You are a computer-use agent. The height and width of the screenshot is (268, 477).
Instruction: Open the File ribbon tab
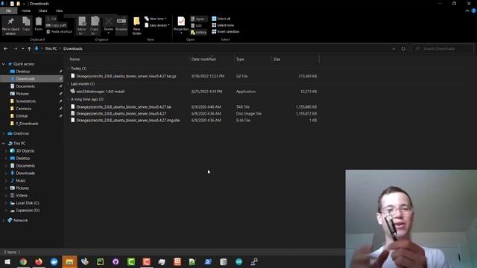(x=8, y=10)
